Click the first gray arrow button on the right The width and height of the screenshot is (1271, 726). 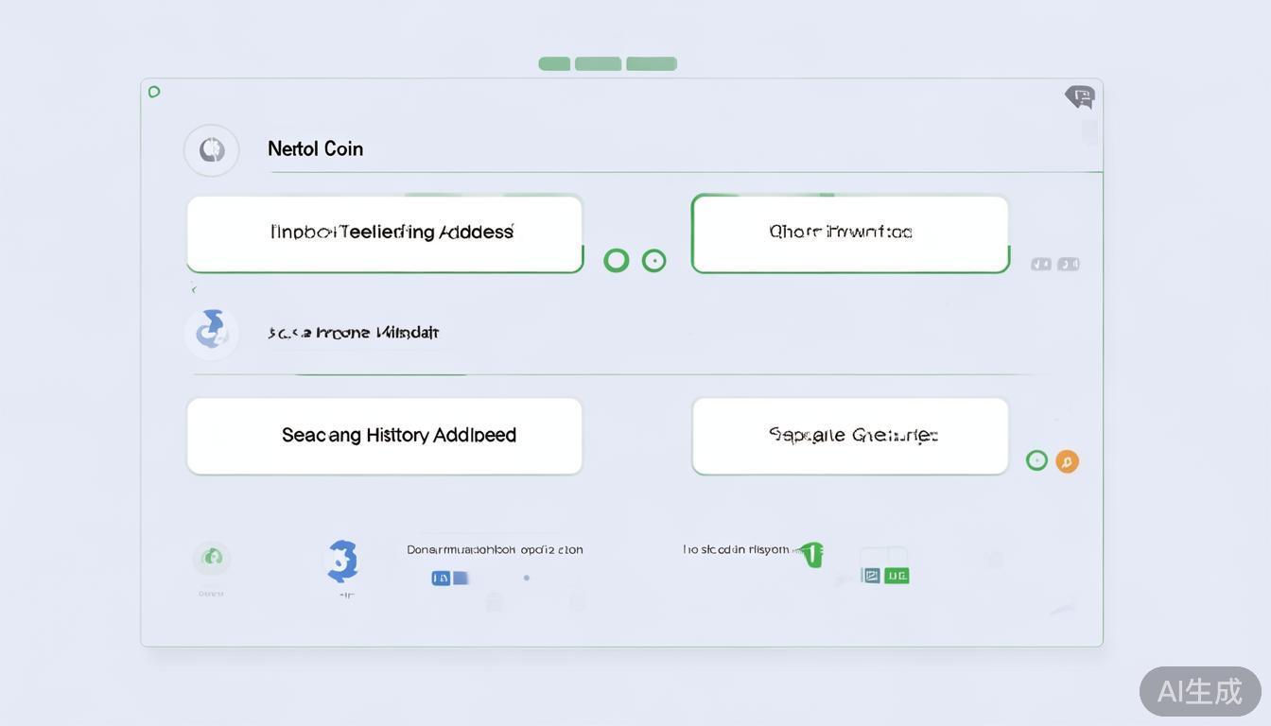pyautogui.click(x=1041, y=265)
